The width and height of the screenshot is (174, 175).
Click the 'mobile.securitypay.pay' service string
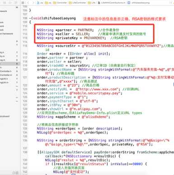(x=95, y=93)
